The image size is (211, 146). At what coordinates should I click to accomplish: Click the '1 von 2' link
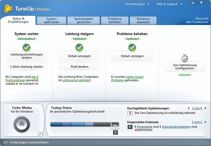pos(197,122)
